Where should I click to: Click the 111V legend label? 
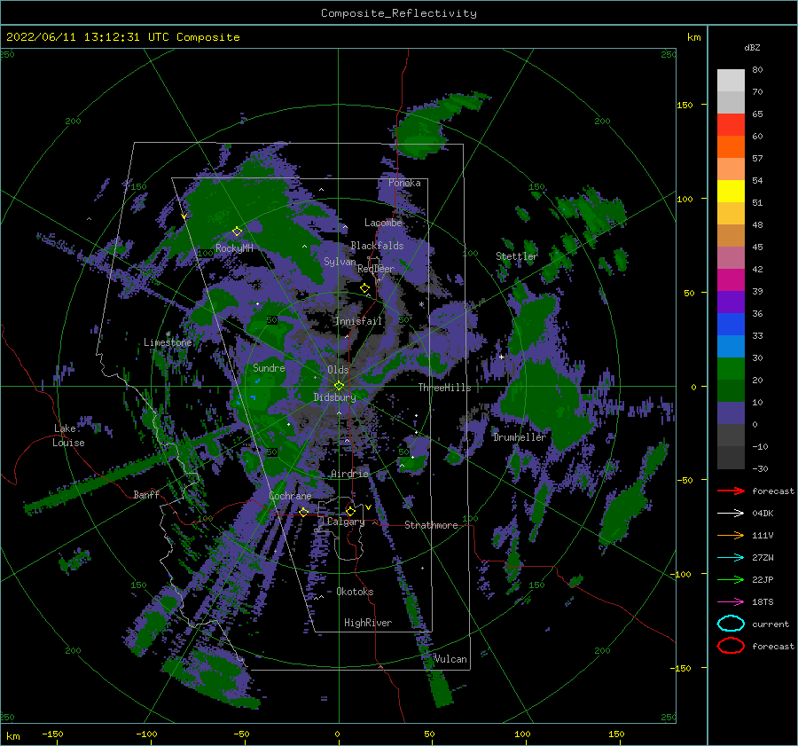click(763, 535)
